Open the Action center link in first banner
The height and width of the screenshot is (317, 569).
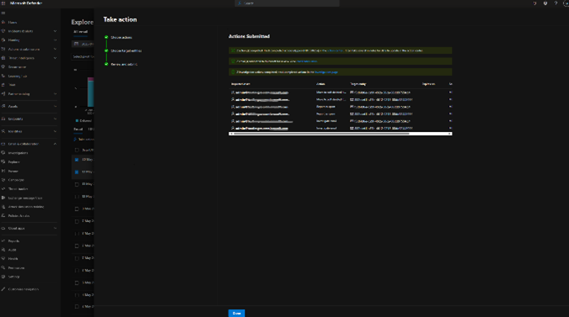pyautogui.click(x=335, y=50)
